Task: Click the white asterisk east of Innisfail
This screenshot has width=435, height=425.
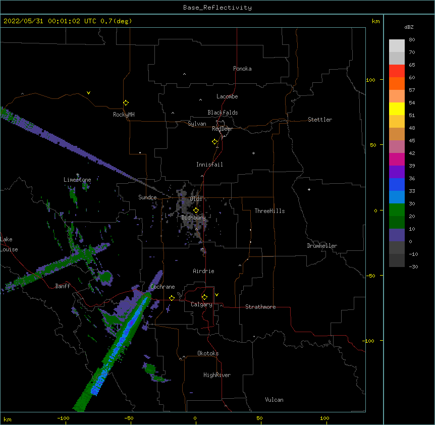Action: (x=253, y=153)
